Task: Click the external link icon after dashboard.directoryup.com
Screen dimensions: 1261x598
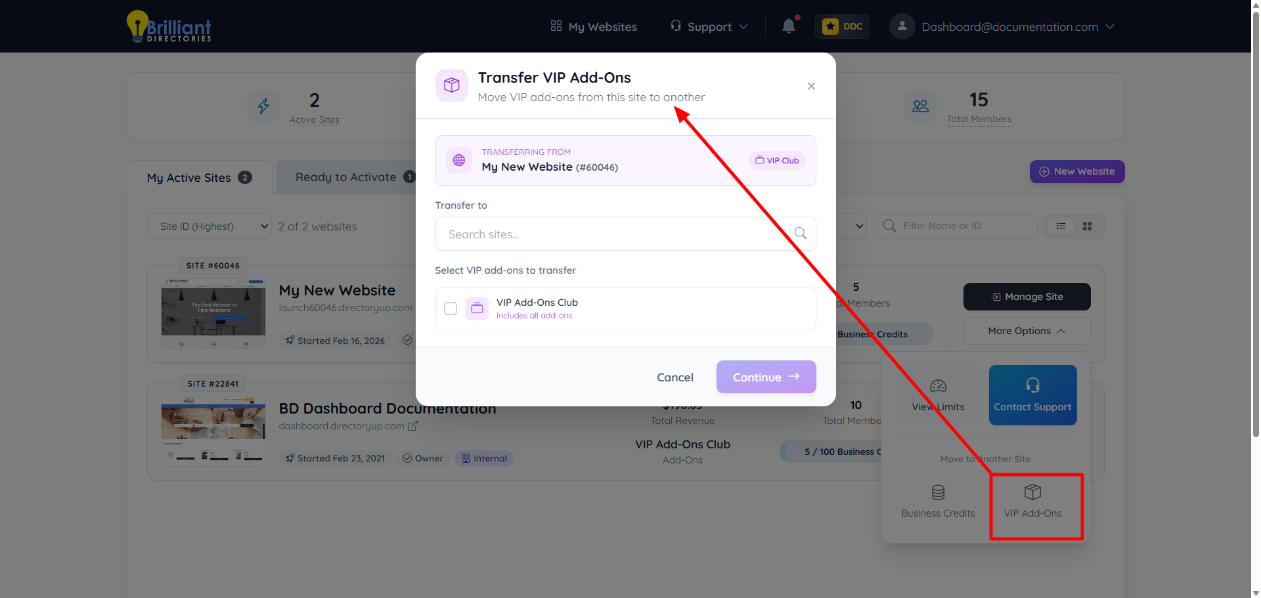Action: tap(412, 426)
